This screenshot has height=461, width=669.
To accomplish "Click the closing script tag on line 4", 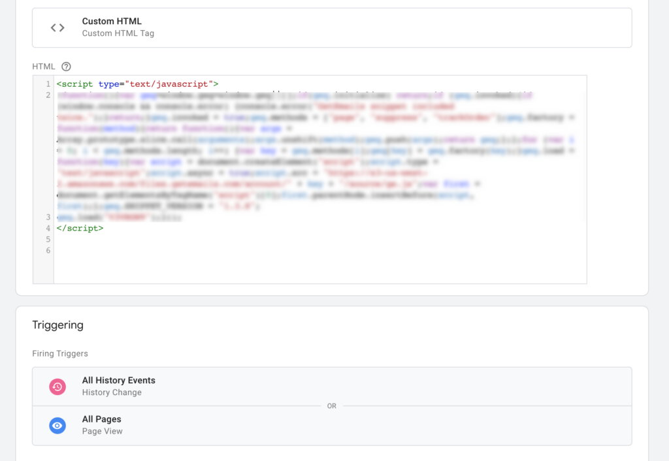I will coord(80,228).
